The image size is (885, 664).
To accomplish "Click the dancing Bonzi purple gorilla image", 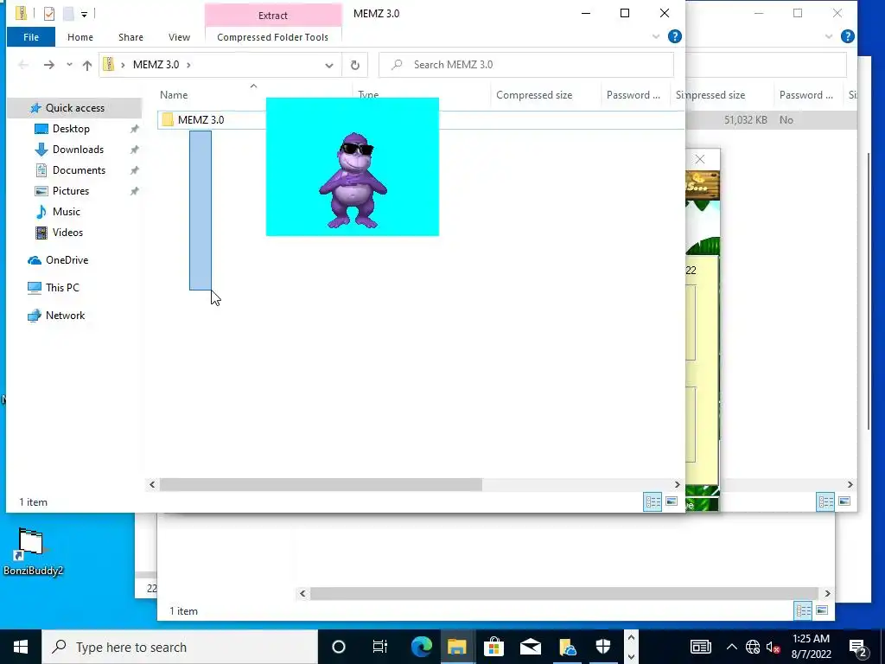I will pos(353,167).
